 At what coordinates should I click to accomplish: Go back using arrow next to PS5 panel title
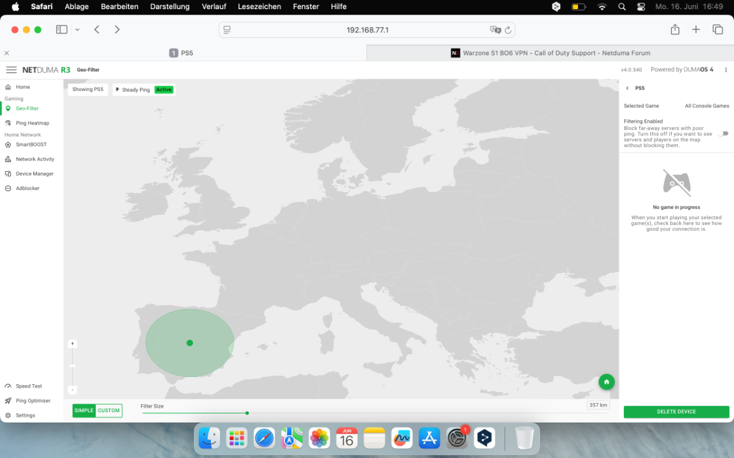click(x=628, y=88)
